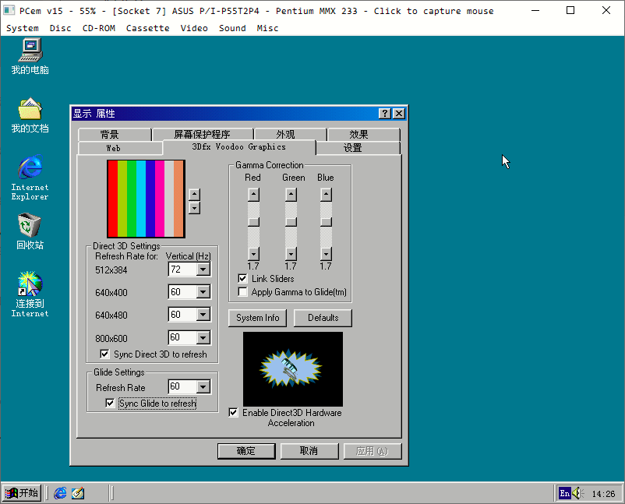Click the volume speaker tray icon

[x=578, y=493]
